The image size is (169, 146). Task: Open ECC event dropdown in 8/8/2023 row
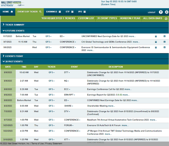point(67,89)
